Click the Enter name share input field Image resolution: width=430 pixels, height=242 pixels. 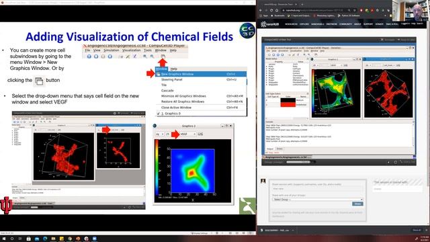(x=318, y=188)
